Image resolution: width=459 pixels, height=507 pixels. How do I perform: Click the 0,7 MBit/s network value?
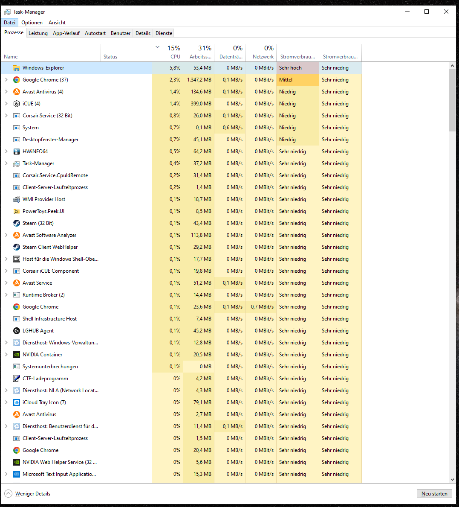click(x=262, y=307)
